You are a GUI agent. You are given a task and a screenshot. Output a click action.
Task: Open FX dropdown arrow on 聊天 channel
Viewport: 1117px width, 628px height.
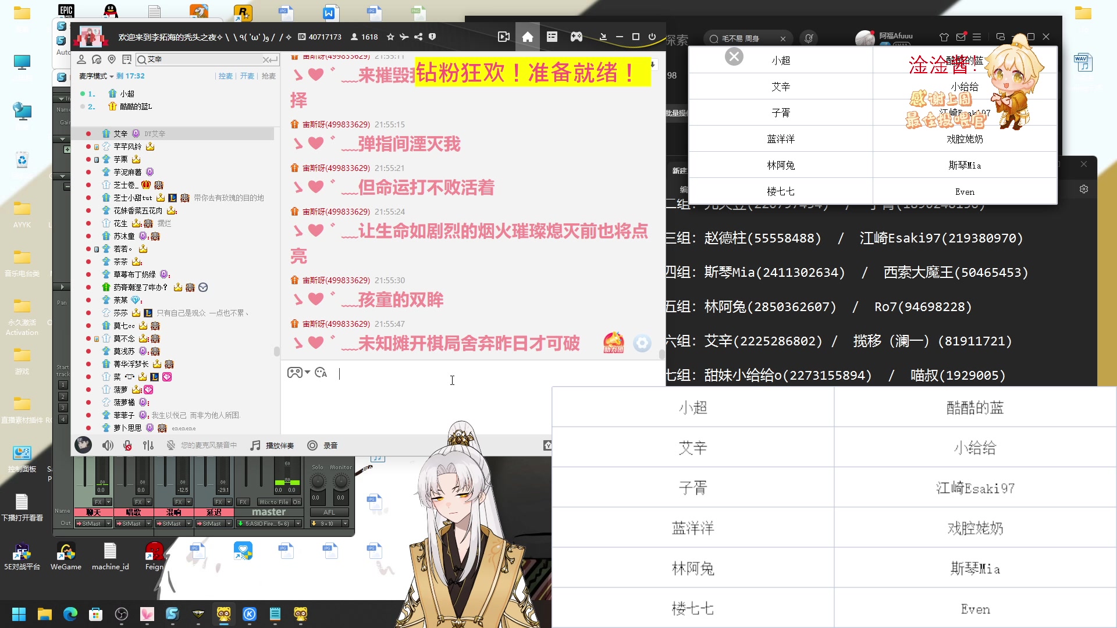tap(109, 502)
